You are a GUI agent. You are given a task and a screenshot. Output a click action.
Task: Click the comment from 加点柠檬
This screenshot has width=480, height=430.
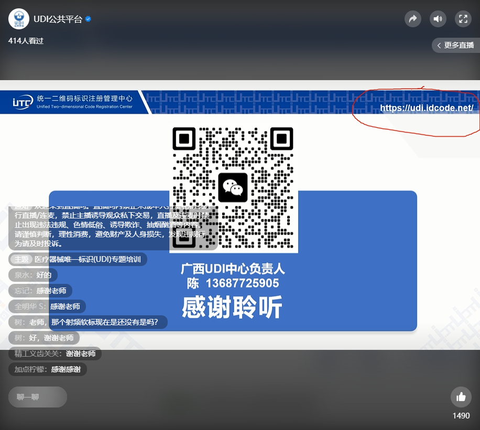tap(48, 369)
